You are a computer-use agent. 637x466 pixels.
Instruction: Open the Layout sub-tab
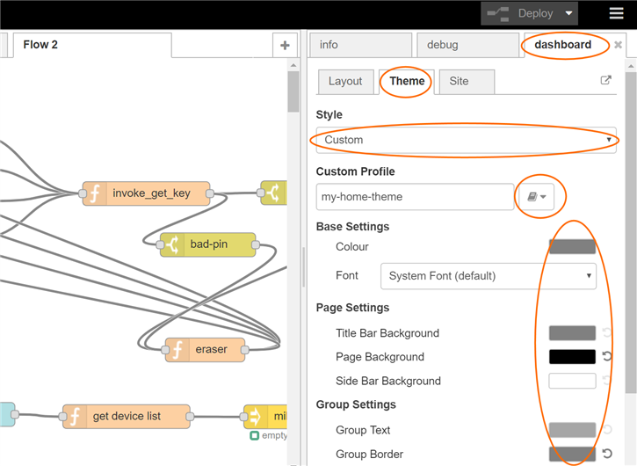[x=345, y=81]
